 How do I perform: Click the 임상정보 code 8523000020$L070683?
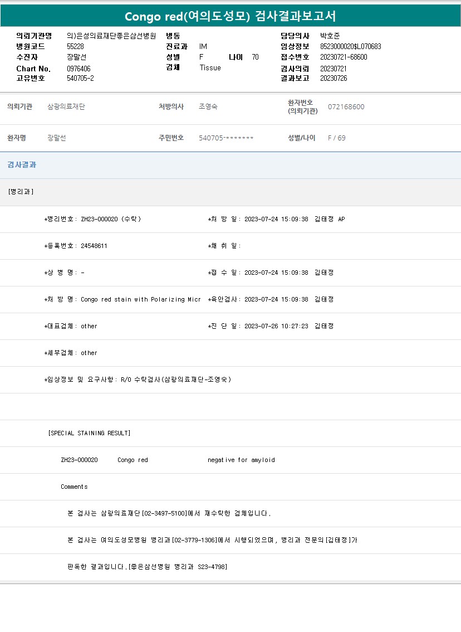tap(351, 46)
